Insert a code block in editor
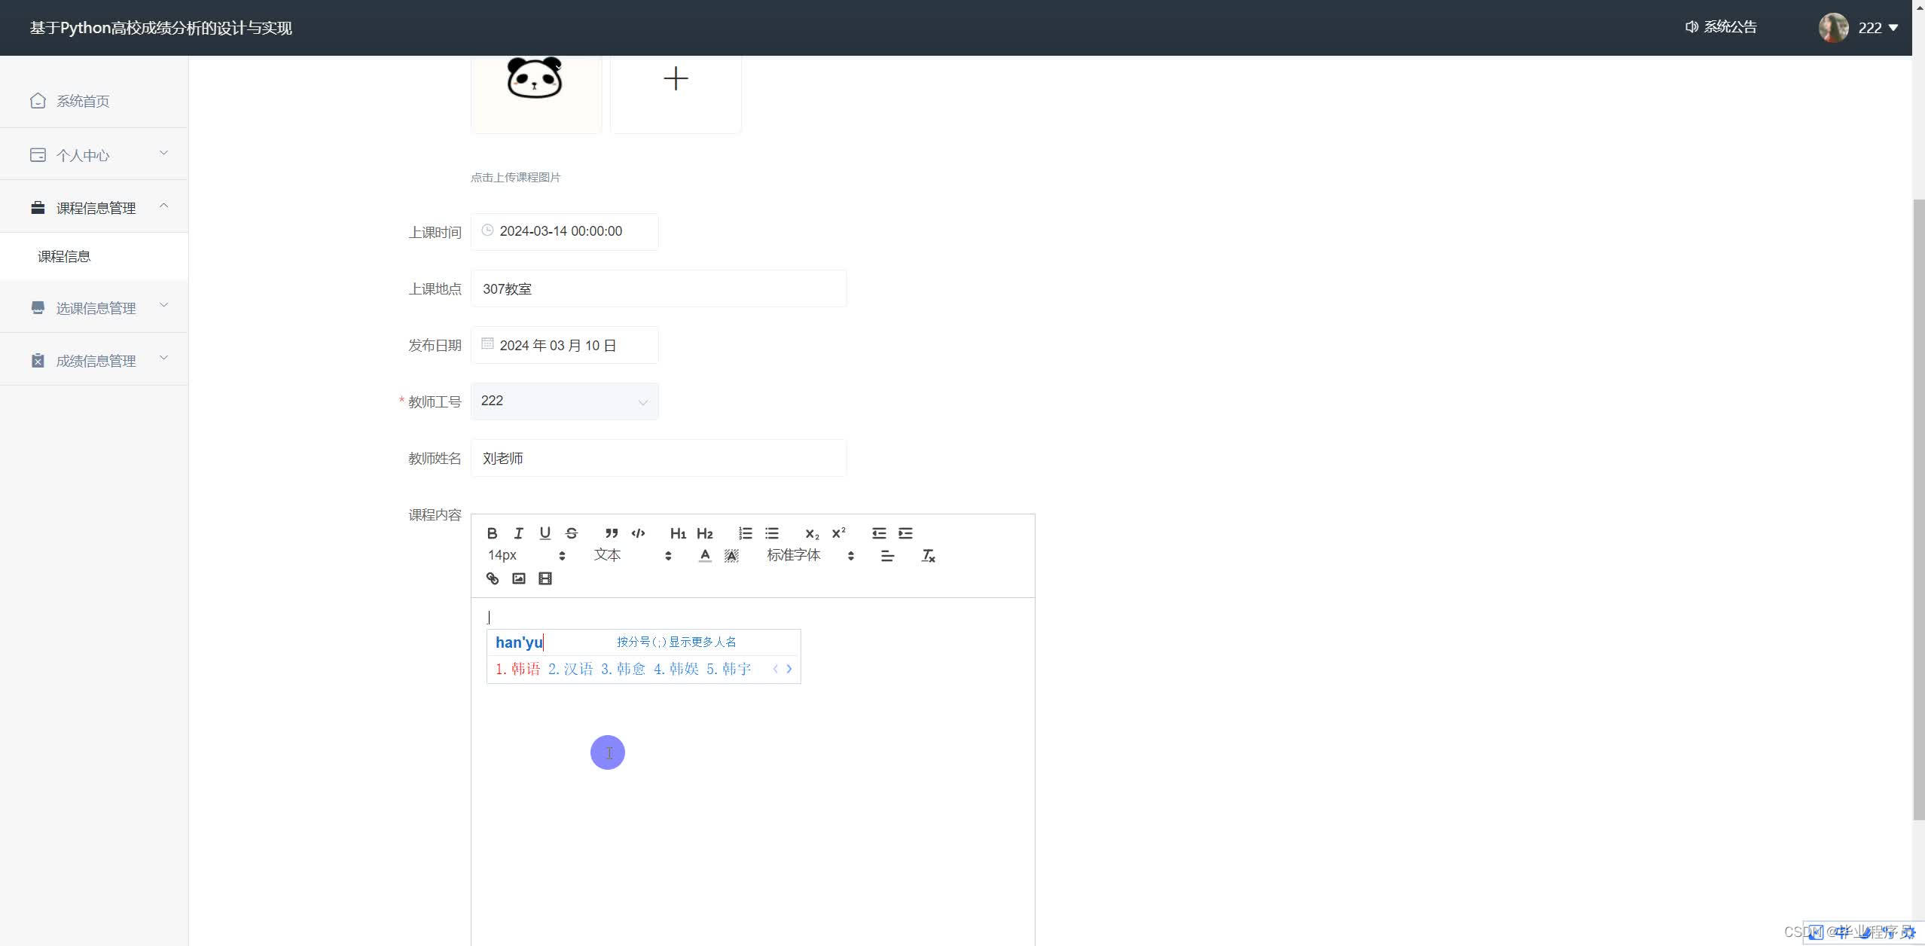This screenshot has width=1925, height=946. point(638,533)
